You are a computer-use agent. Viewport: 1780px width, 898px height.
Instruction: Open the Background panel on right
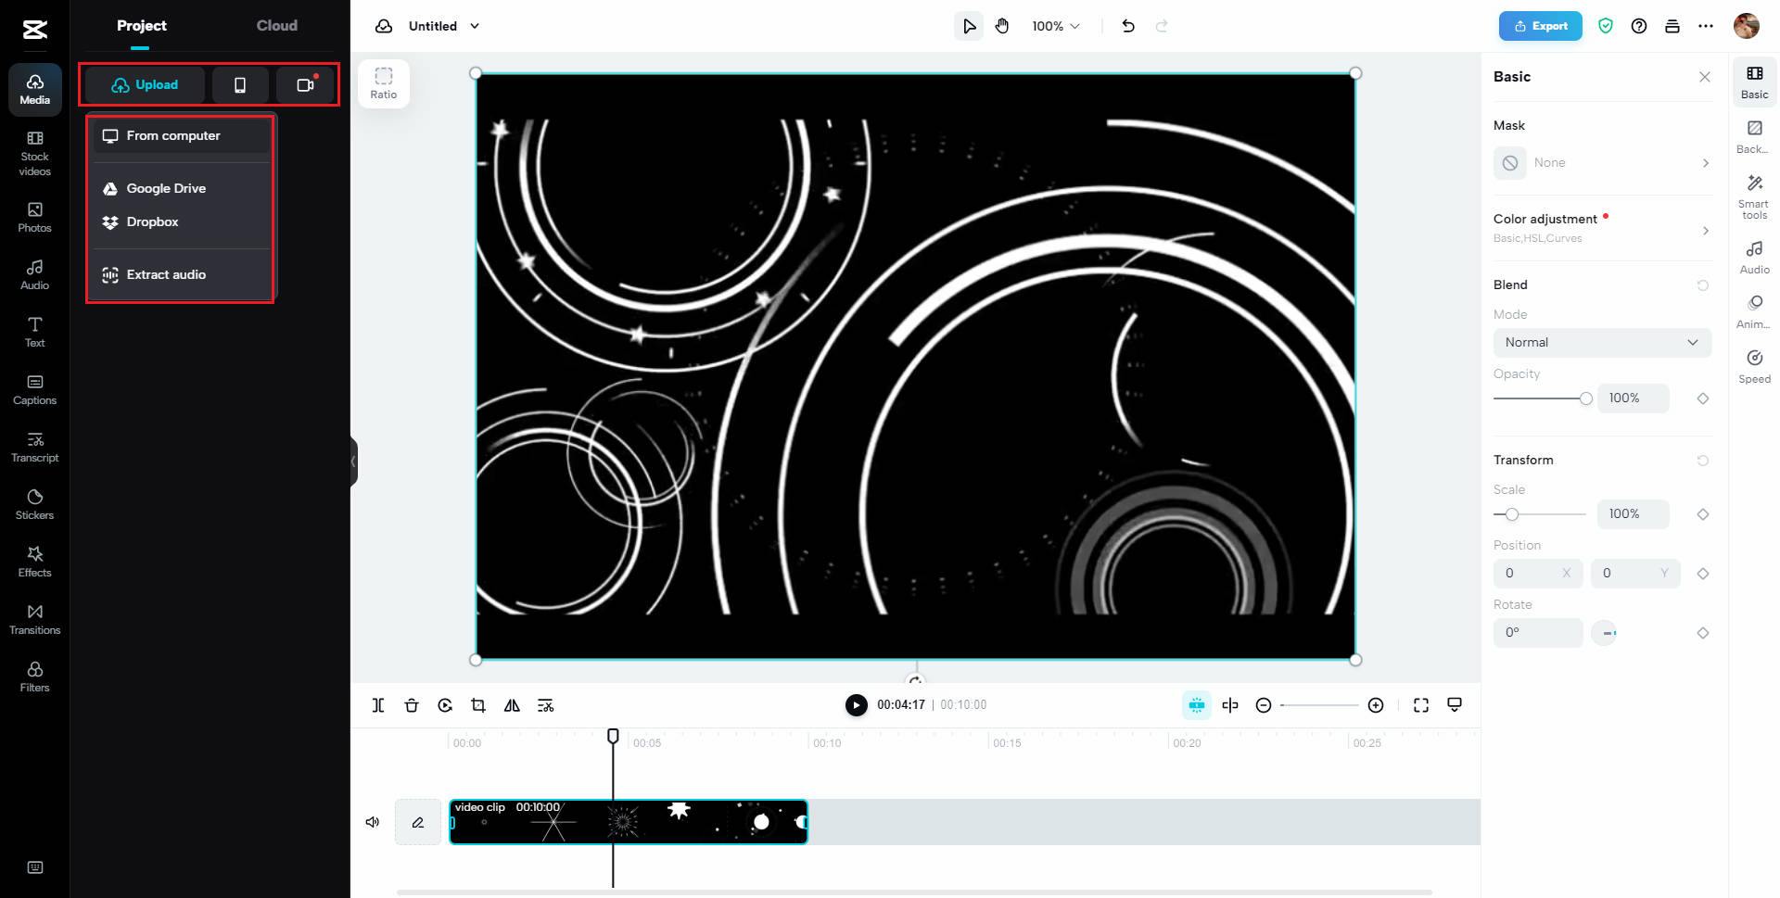pos(1754,136)
